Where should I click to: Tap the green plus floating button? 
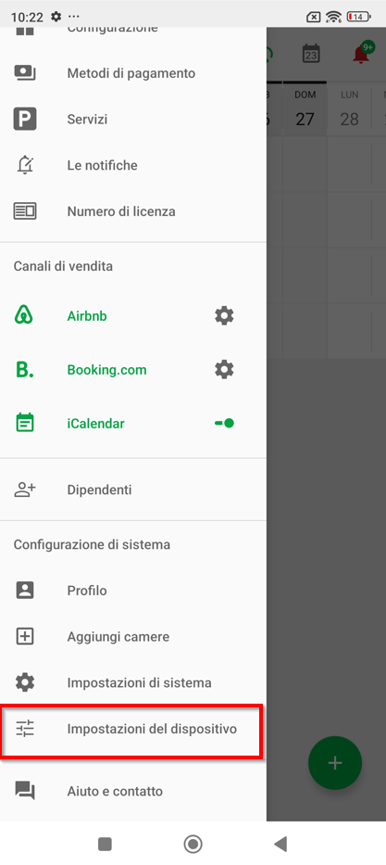(335, 763)
